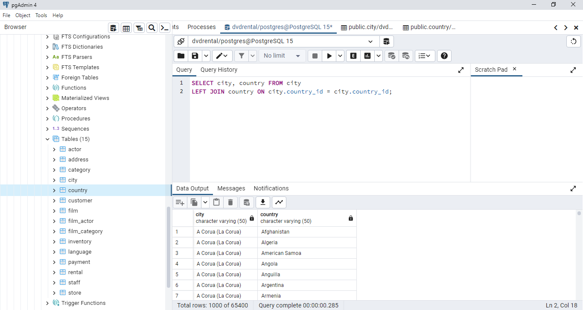This screenshot has height=310, width=583.
Task: Stop the running query
Action: tap(315, 56)
